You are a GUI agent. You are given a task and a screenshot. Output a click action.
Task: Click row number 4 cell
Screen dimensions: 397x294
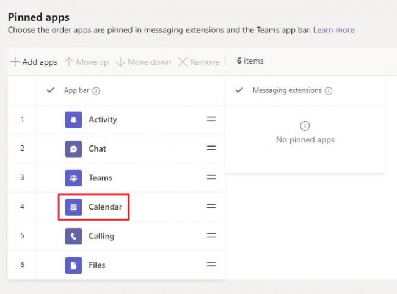22,207
